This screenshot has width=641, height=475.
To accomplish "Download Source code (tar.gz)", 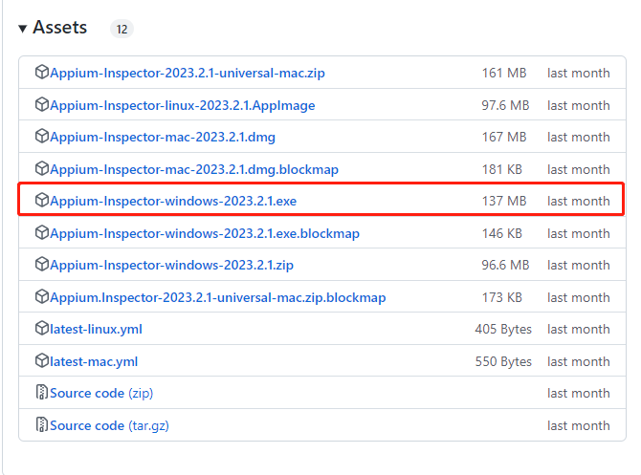I will tap(110, 426).
